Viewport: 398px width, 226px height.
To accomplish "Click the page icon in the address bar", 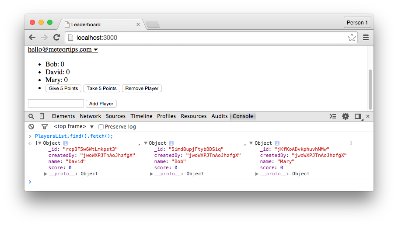I will click(71, 38).
